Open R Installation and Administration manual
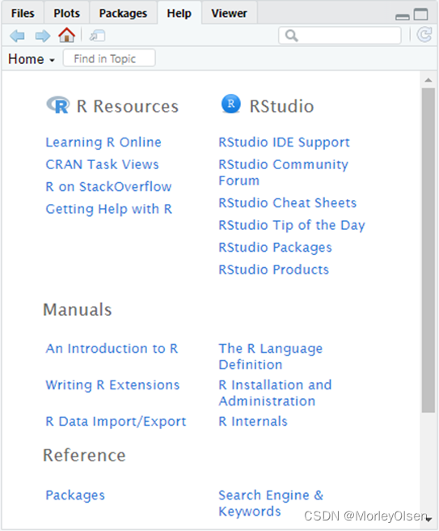 coord(275,393)
